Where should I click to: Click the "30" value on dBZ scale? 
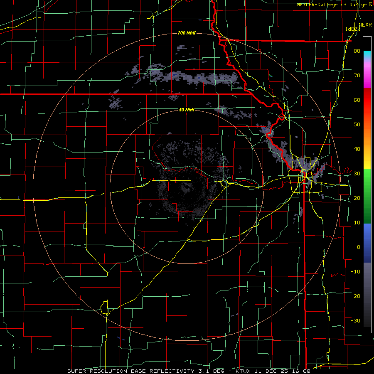(x=357, y=174)
